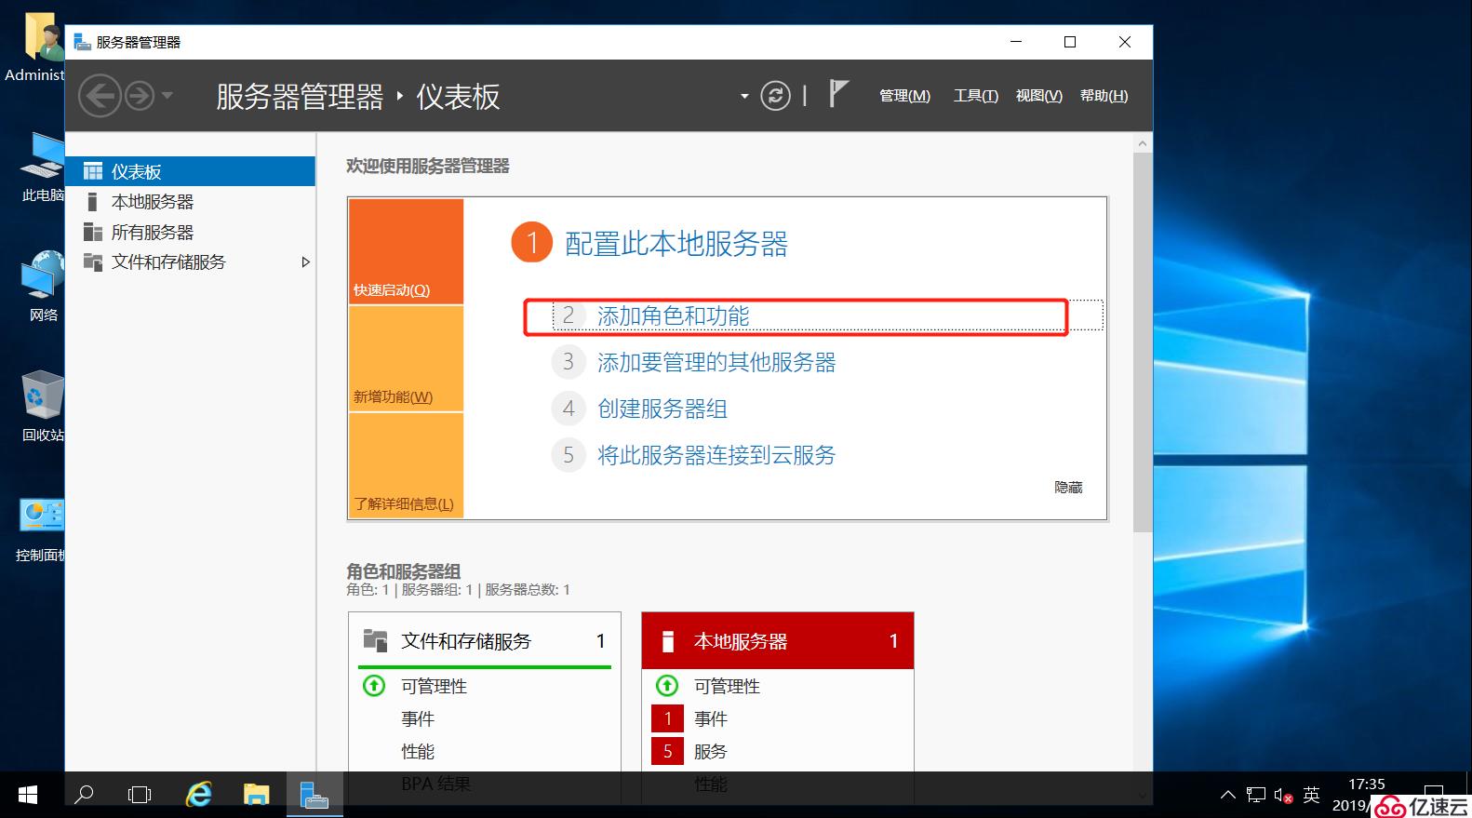1472x818 pixels.
Task: Click 将此服务器连接到云服务 link
Action: (x=716, y=455)
